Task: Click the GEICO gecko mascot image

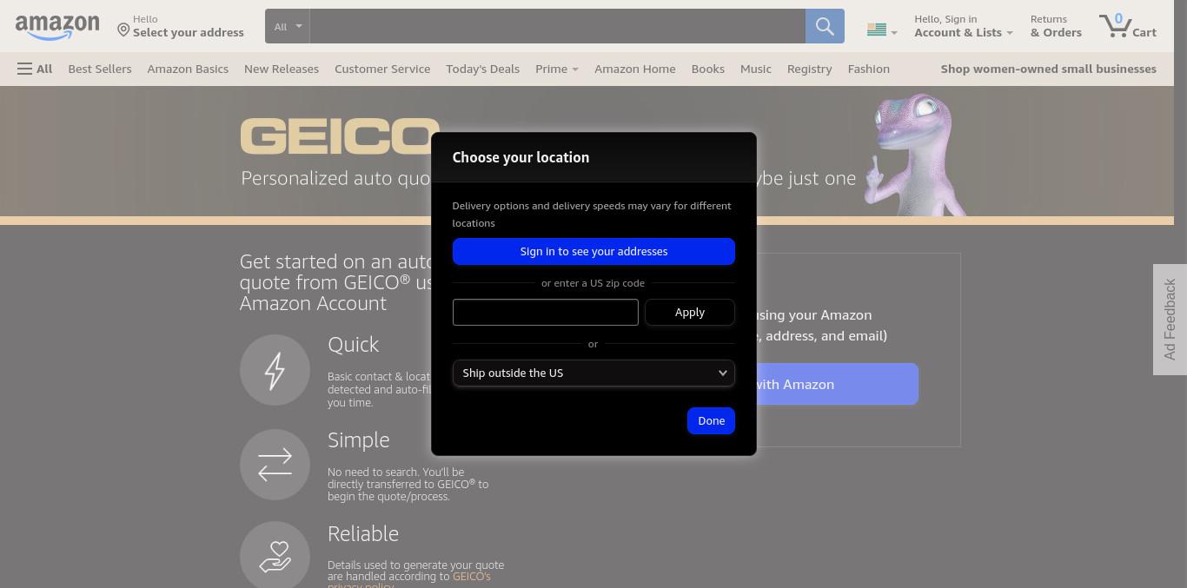Action: [914, 155]
